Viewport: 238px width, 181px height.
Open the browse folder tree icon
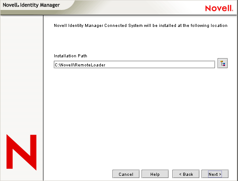pyautogui.click(x=222, y=63)
